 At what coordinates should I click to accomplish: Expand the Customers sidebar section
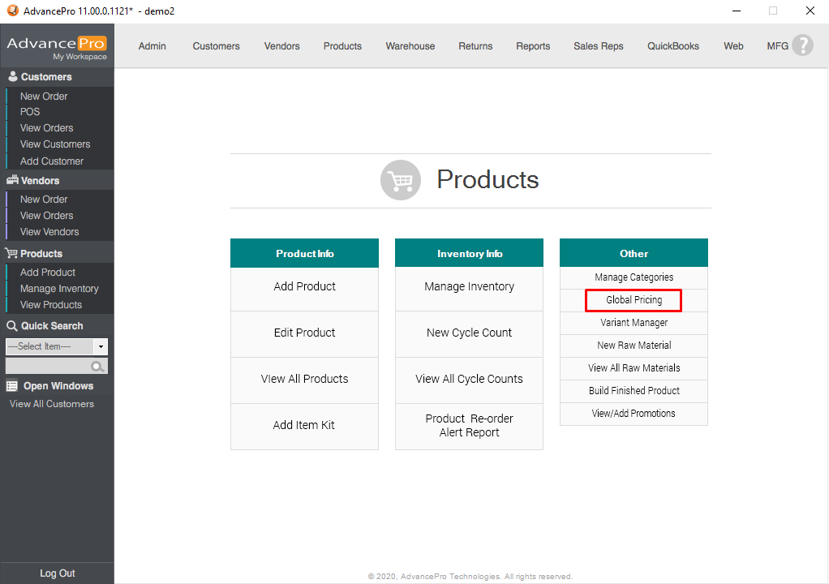46,77
